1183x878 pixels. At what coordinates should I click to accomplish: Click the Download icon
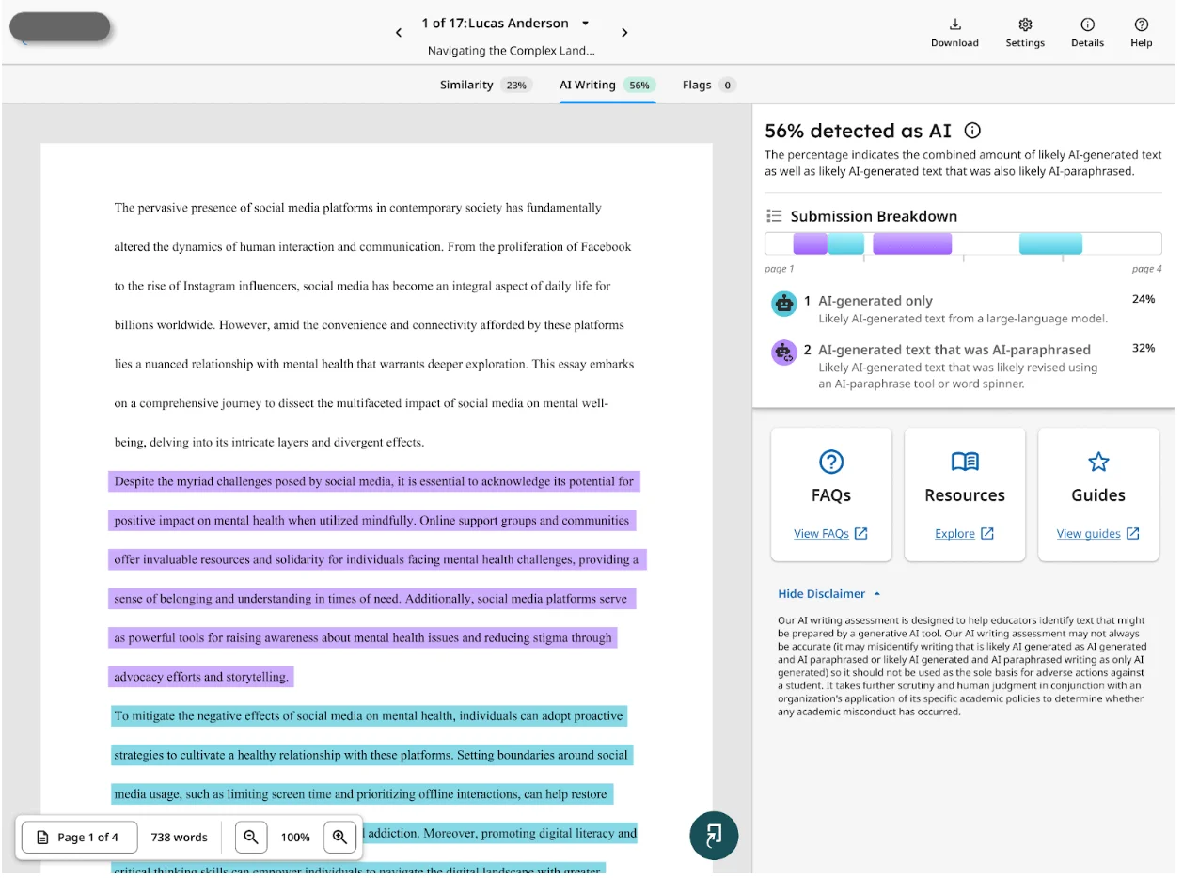pos(954,24)
